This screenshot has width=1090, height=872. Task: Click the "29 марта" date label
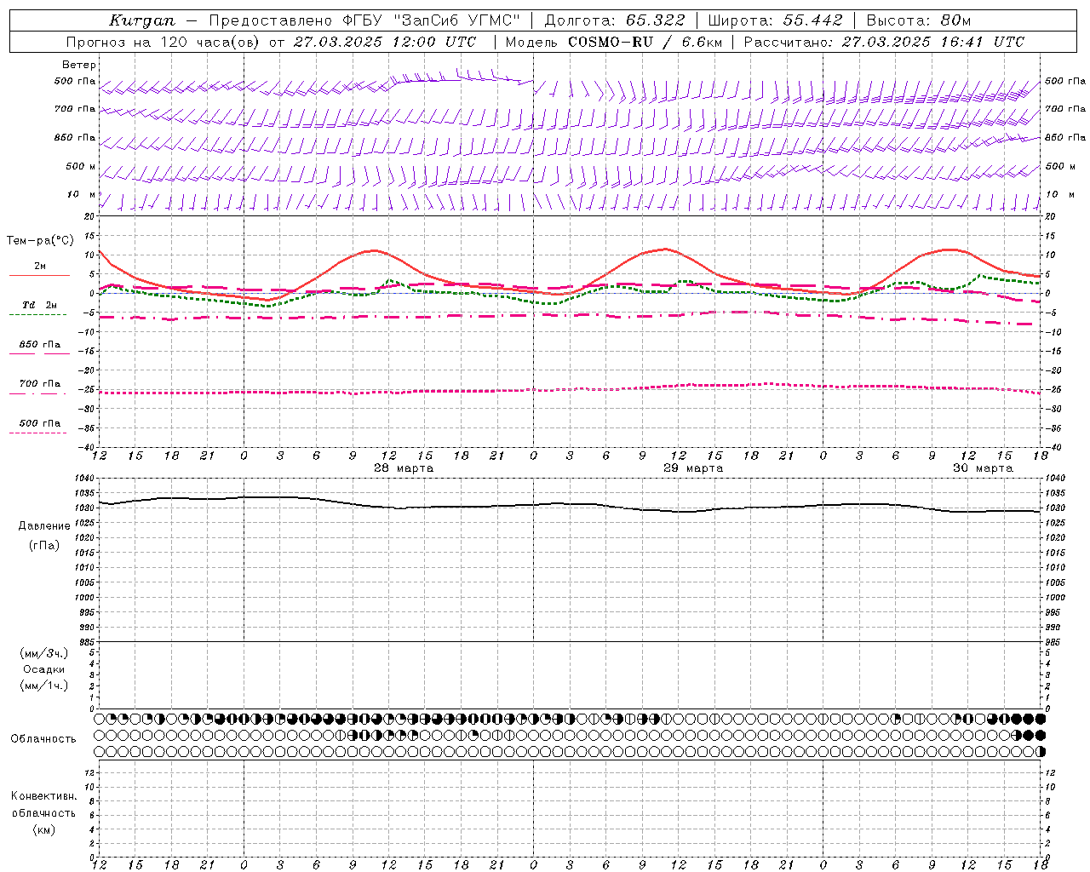click(x=693, y=468)
